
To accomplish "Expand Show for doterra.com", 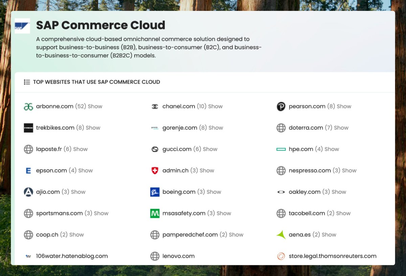I will click(x=341, y=128).
